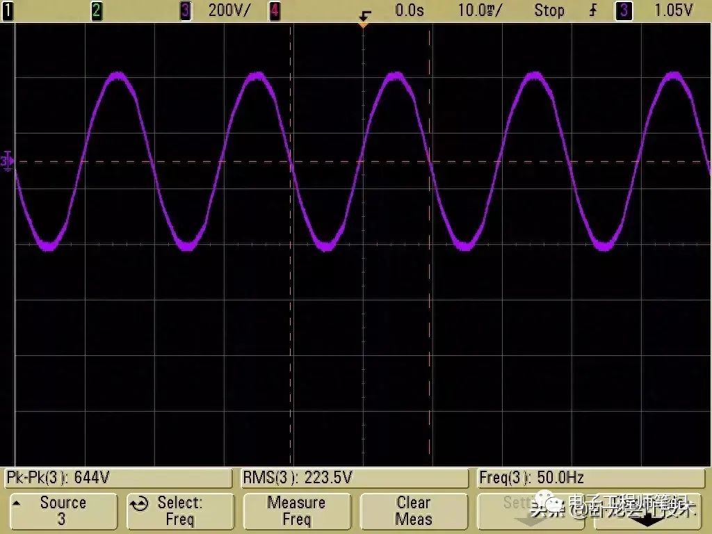Select the channel 1 indicator
The height and width of the screenshot is (534, 712).
pos(8,10)
